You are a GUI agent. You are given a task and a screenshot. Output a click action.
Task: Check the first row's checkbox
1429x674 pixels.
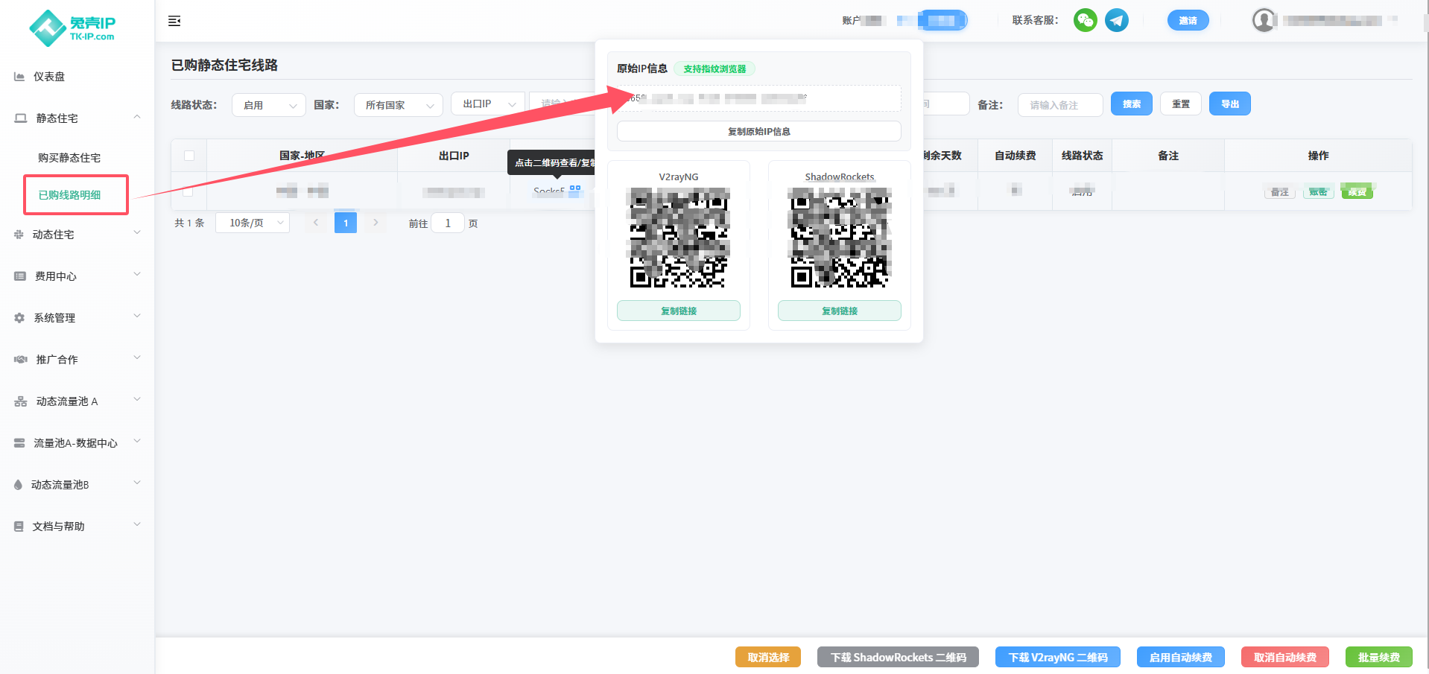(188, 191)
